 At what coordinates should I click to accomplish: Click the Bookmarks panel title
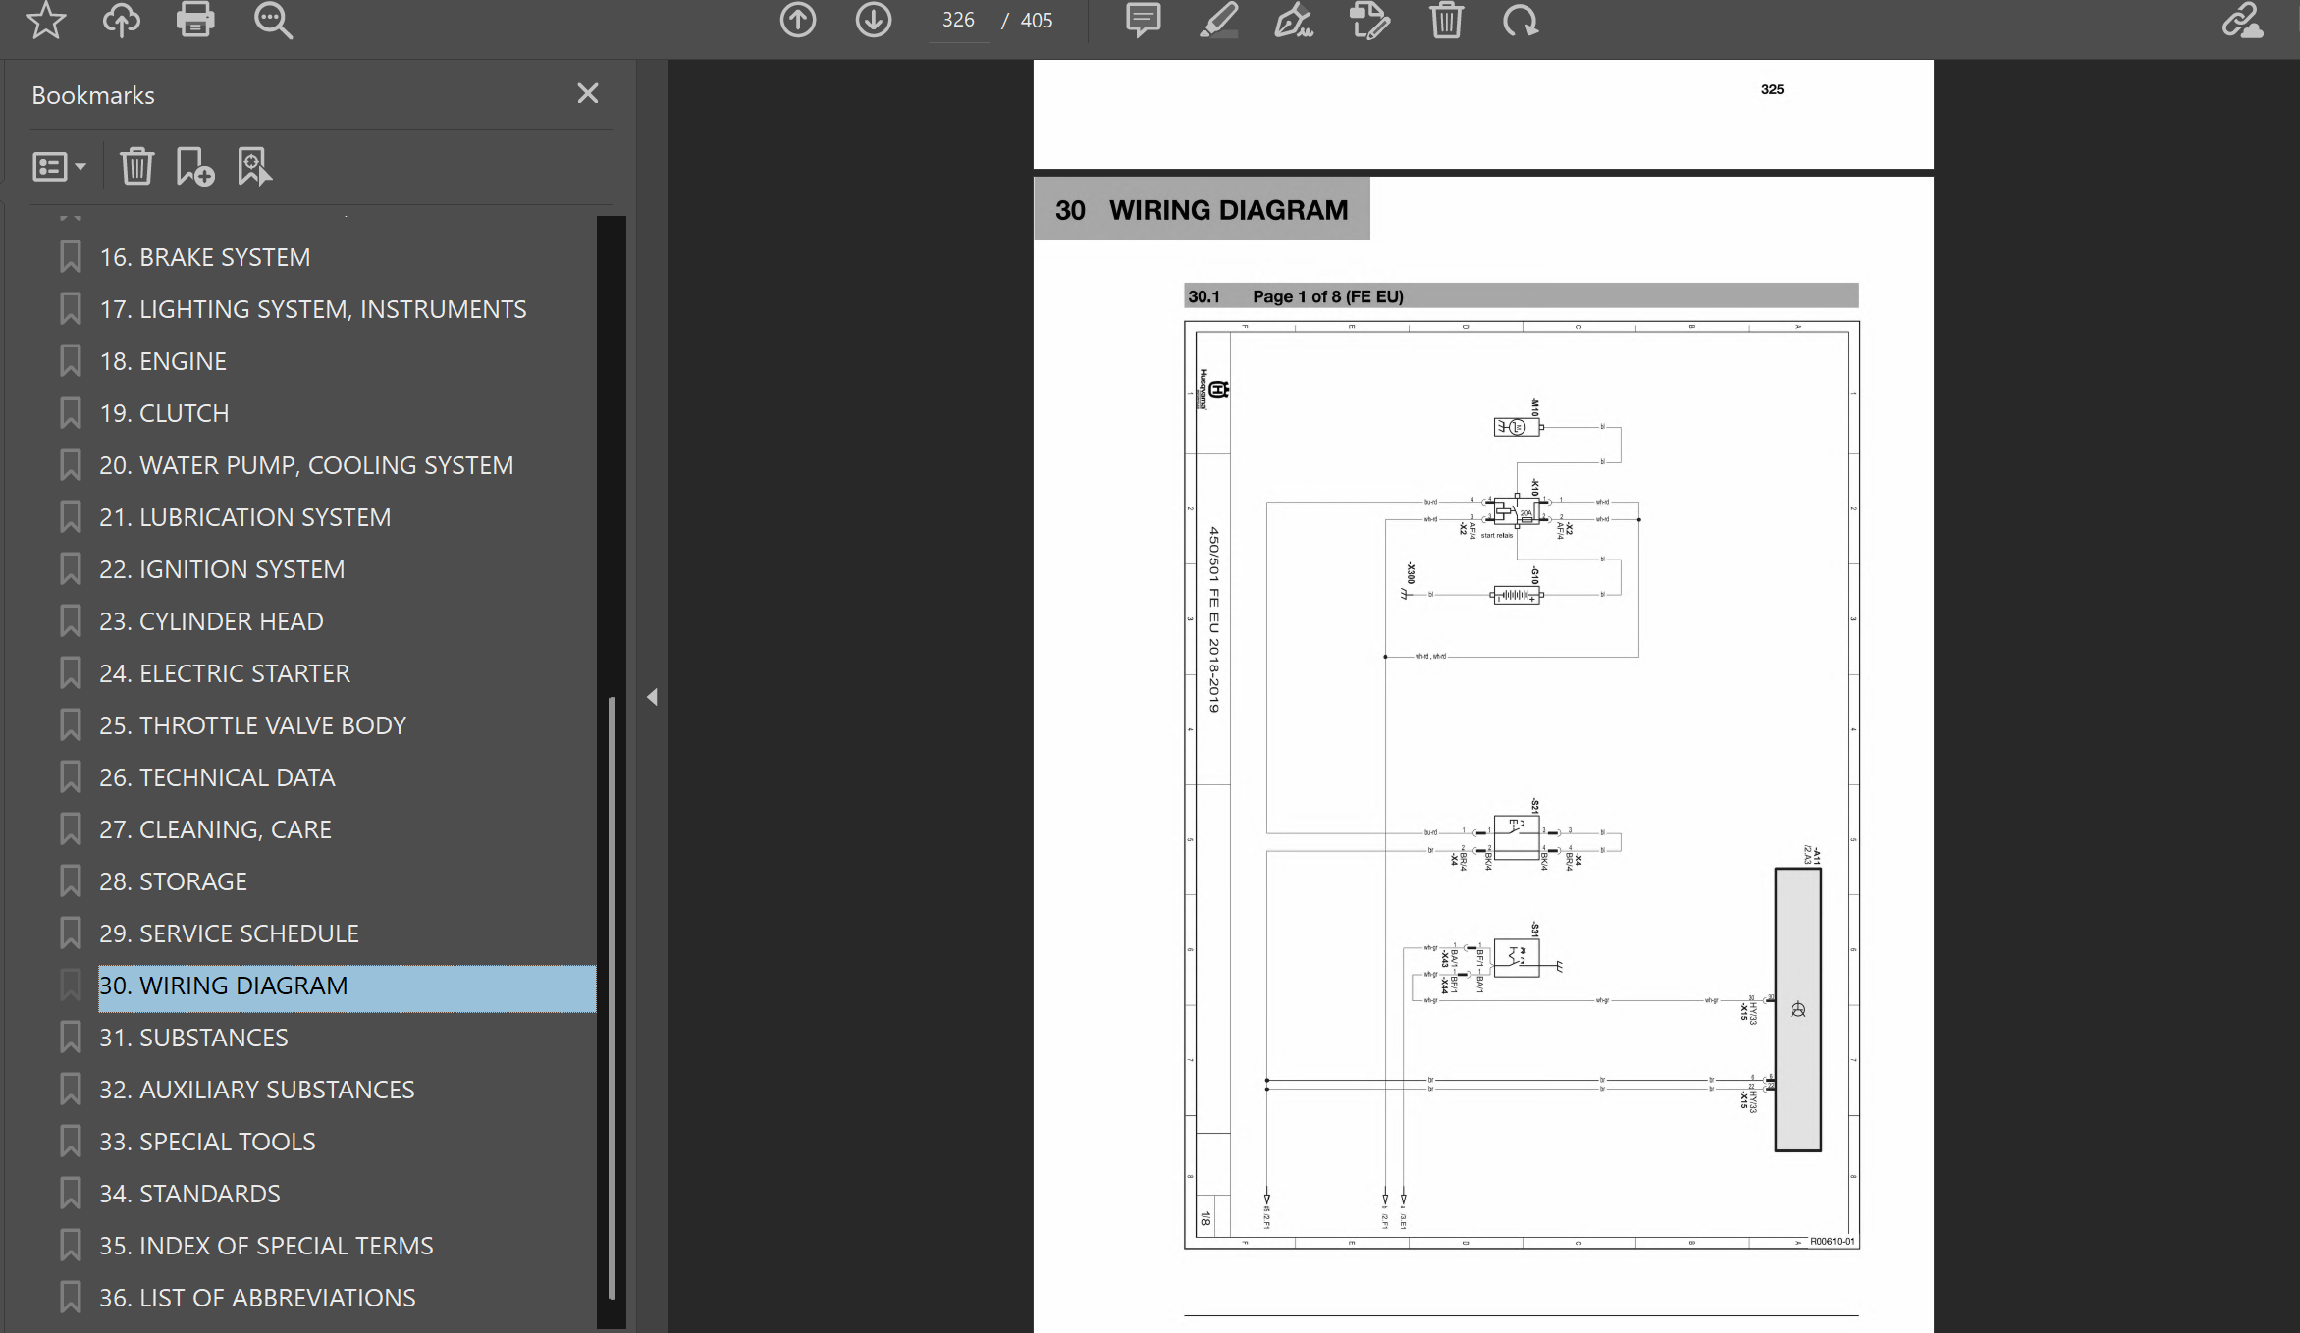93,95
